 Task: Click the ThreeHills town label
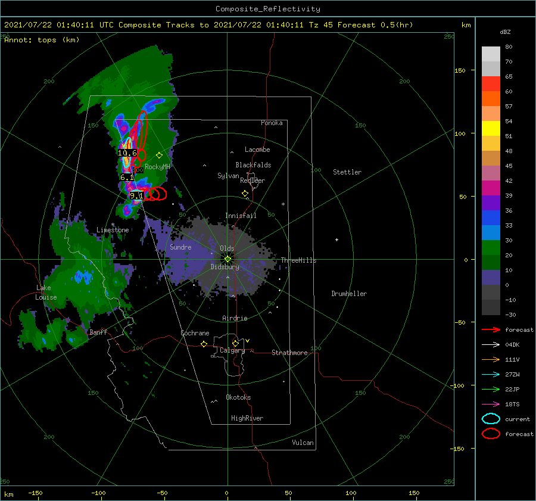point(298,260)
